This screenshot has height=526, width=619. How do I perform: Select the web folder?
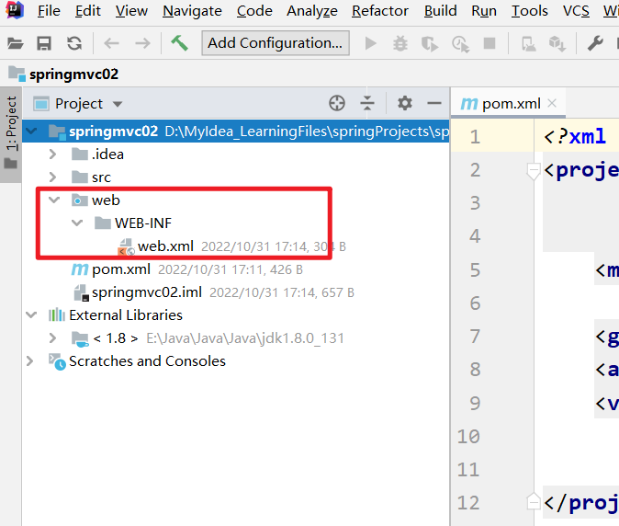coord(106,200)
